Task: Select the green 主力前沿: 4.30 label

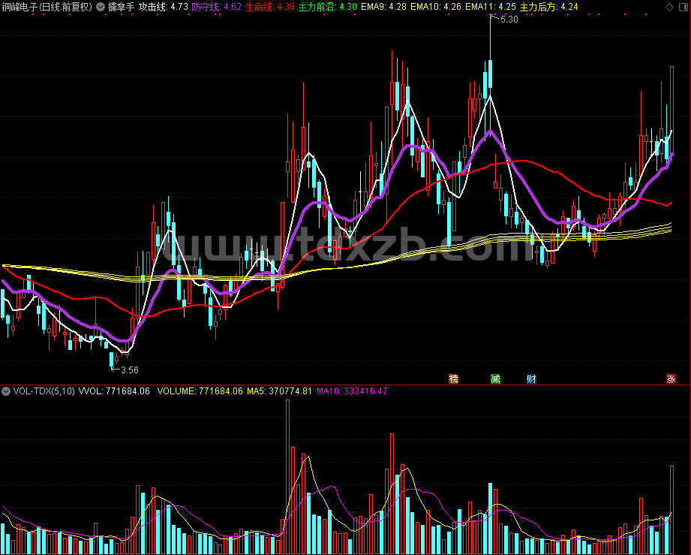Action: [327, 7]
